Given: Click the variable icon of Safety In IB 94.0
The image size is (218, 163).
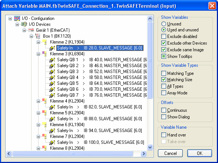Looking at the screenshot, I should click(52, 131).
